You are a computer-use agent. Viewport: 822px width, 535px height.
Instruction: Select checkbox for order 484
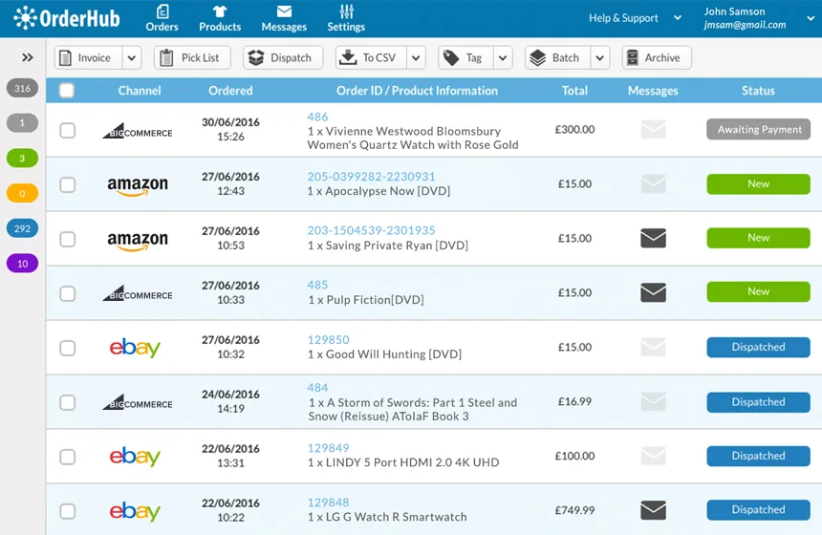click(67, 402)
